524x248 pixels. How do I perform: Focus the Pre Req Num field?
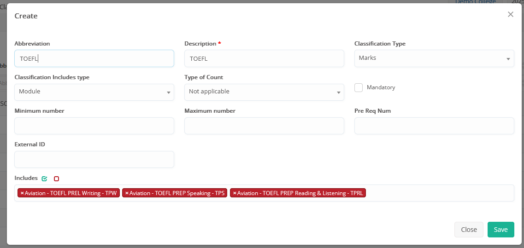click(434, 126)
